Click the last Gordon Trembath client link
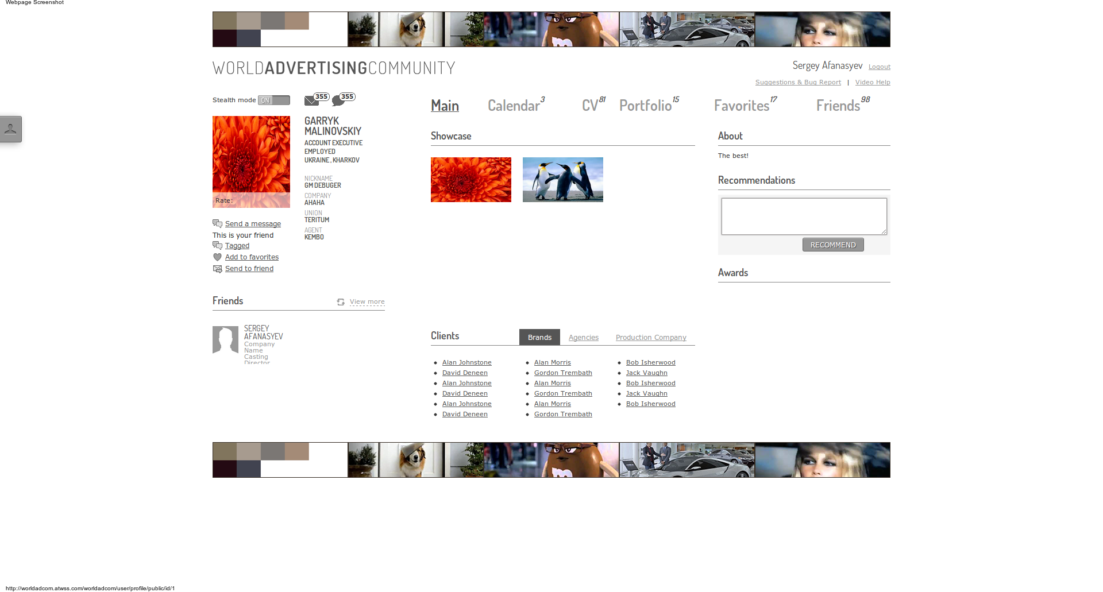This screenshot has height=592, width=1103. pos(563,415)
